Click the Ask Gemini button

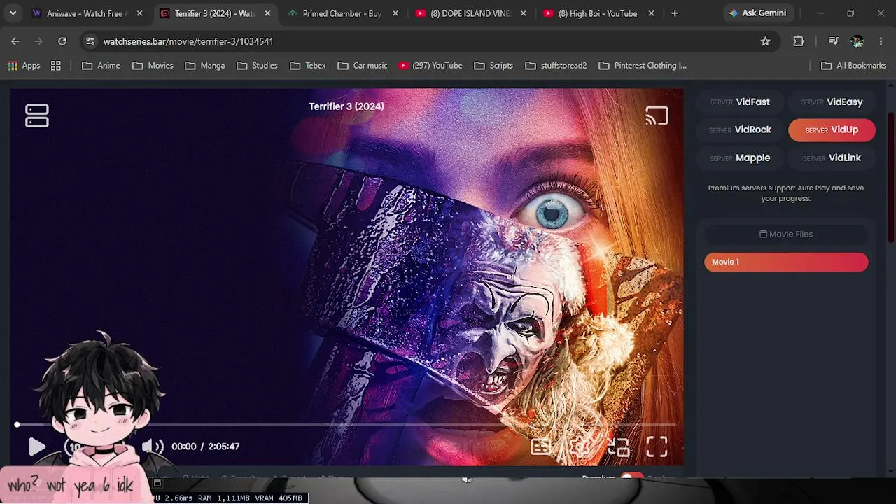coord(757,13)
